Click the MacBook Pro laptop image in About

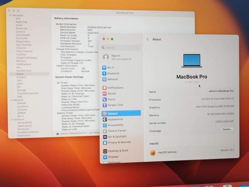(x=192, y=61)
